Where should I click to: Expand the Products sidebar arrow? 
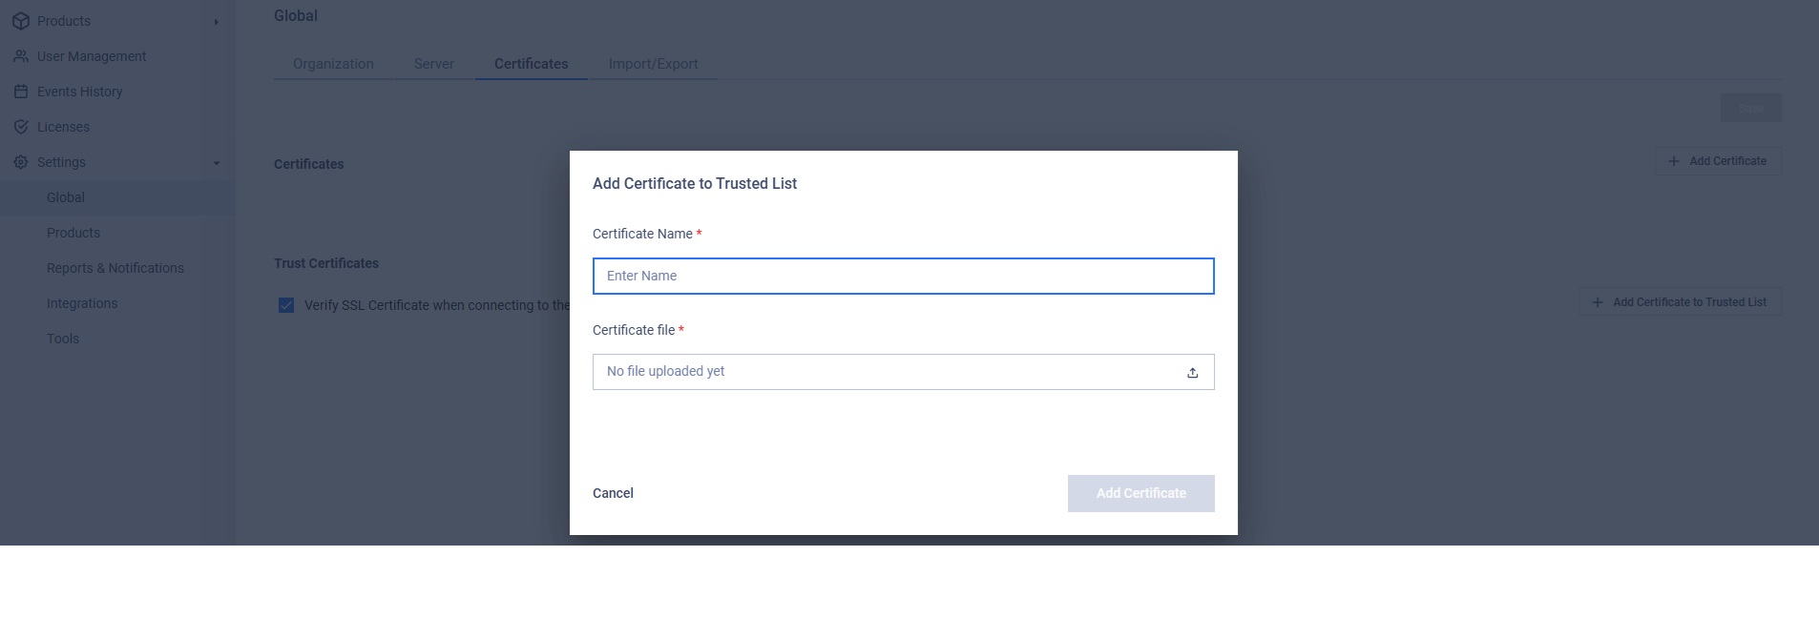tap(217, 22)
